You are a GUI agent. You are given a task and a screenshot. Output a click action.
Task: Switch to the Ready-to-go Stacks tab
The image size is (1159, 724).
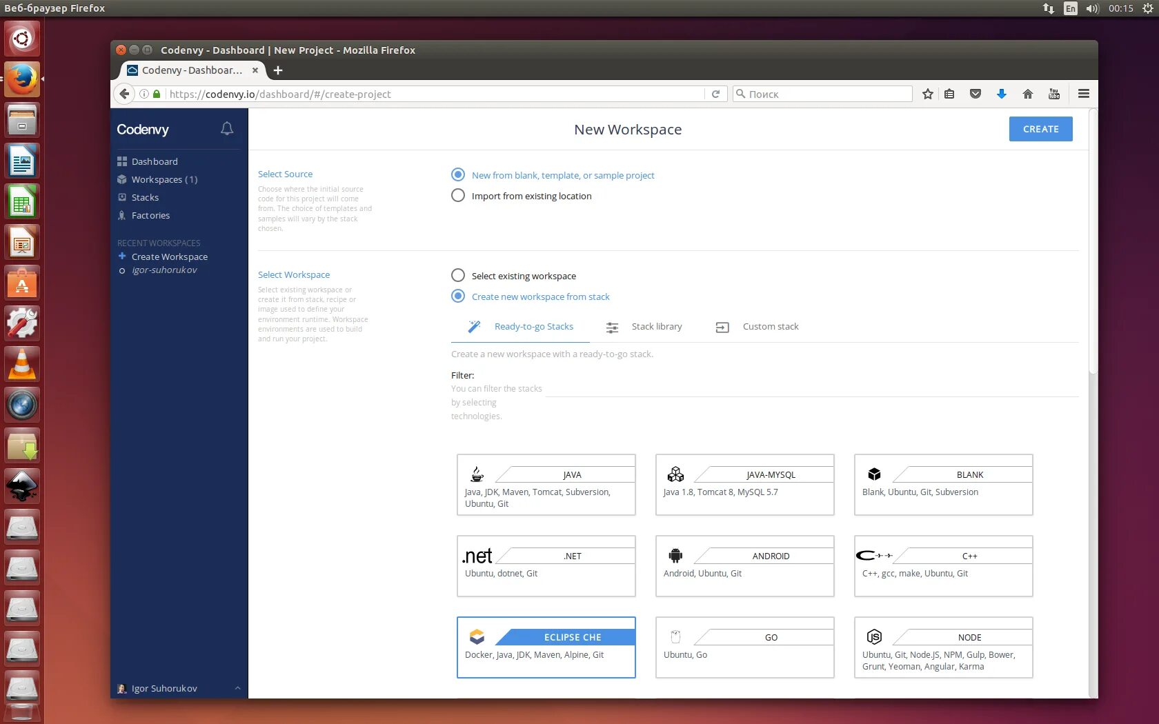coord(520,327)
